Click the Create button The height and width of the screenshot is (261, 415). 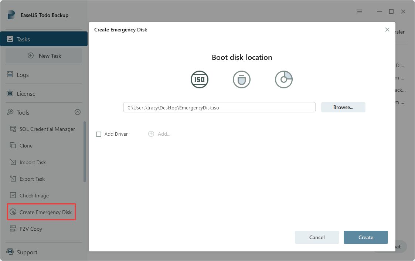tap(365, 237)
